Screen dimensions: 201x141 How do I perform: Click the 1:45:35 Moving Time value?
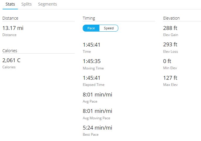[x=92, y=61]
